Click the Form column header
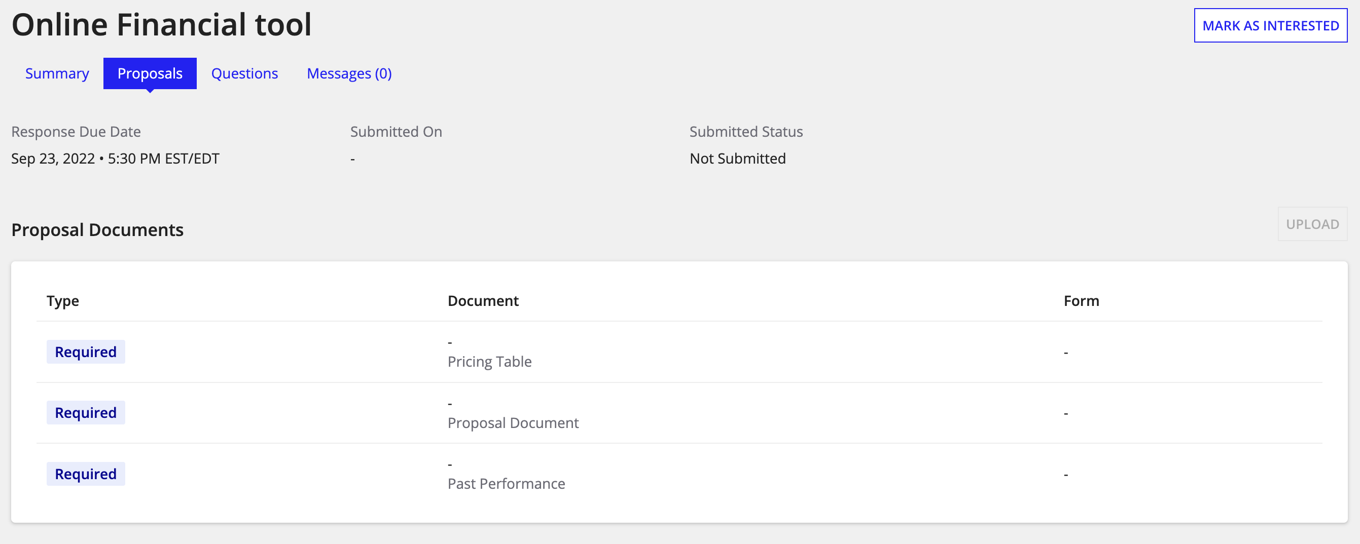 (1081, 300)
